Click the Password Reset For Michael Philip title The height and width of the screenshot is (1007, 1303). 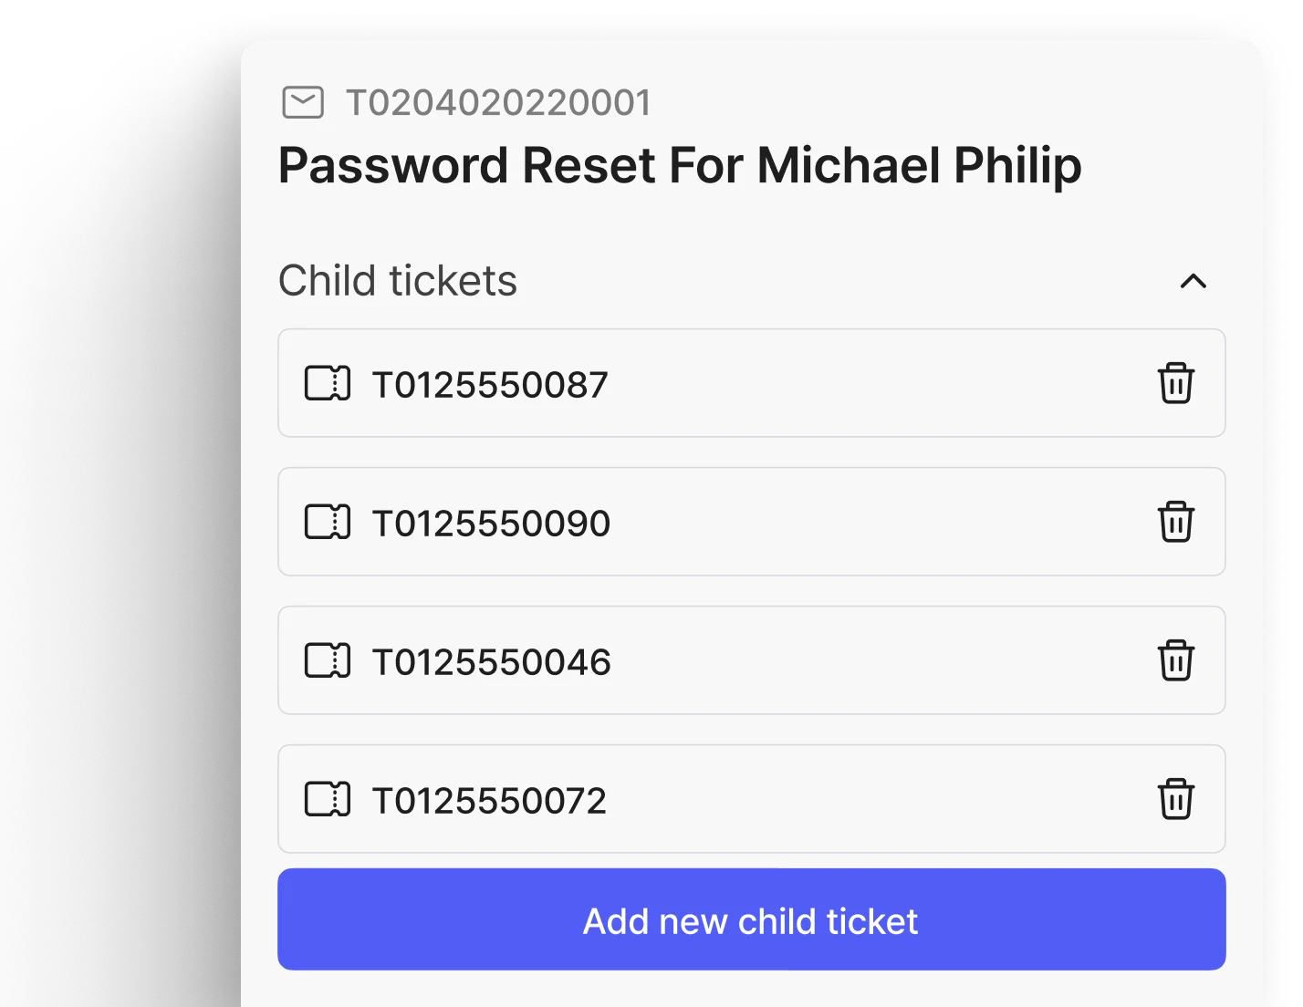680,166
